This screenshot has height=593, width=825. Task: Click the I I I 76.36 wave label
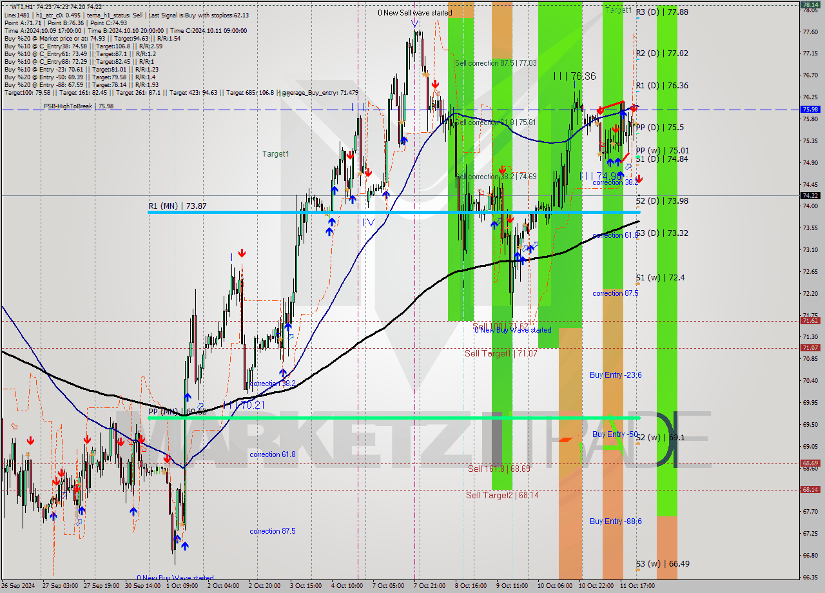tap(575, 76)
